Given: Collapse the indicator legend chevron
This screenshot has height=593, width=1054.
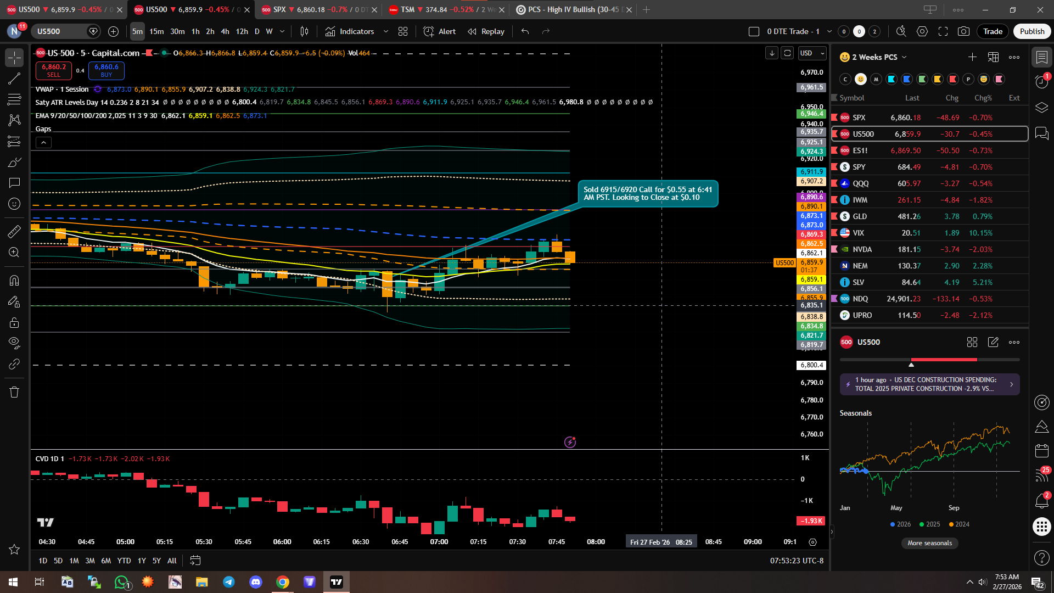Looking at the screenshot, I should pos(44,143).
